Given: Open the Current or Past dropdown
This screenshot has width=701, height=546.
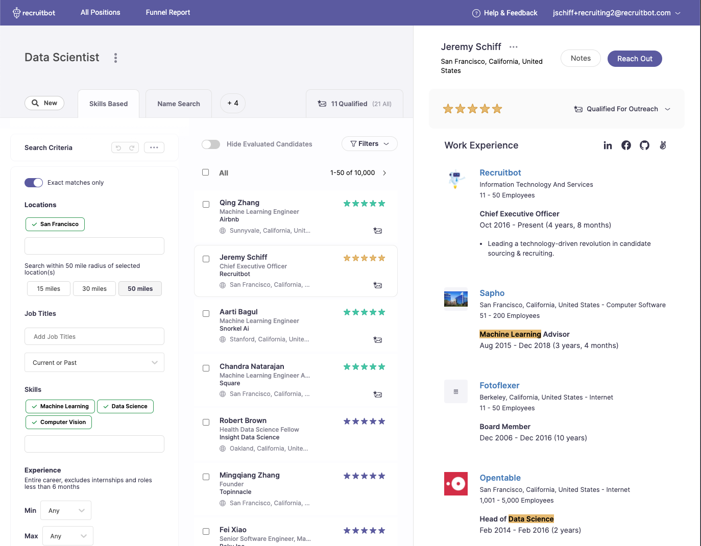Looking at the screenshot, I should [x=94, y=362].
